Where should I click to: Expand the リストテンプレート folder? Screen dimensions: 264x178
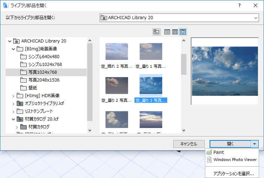click(13, 112)
